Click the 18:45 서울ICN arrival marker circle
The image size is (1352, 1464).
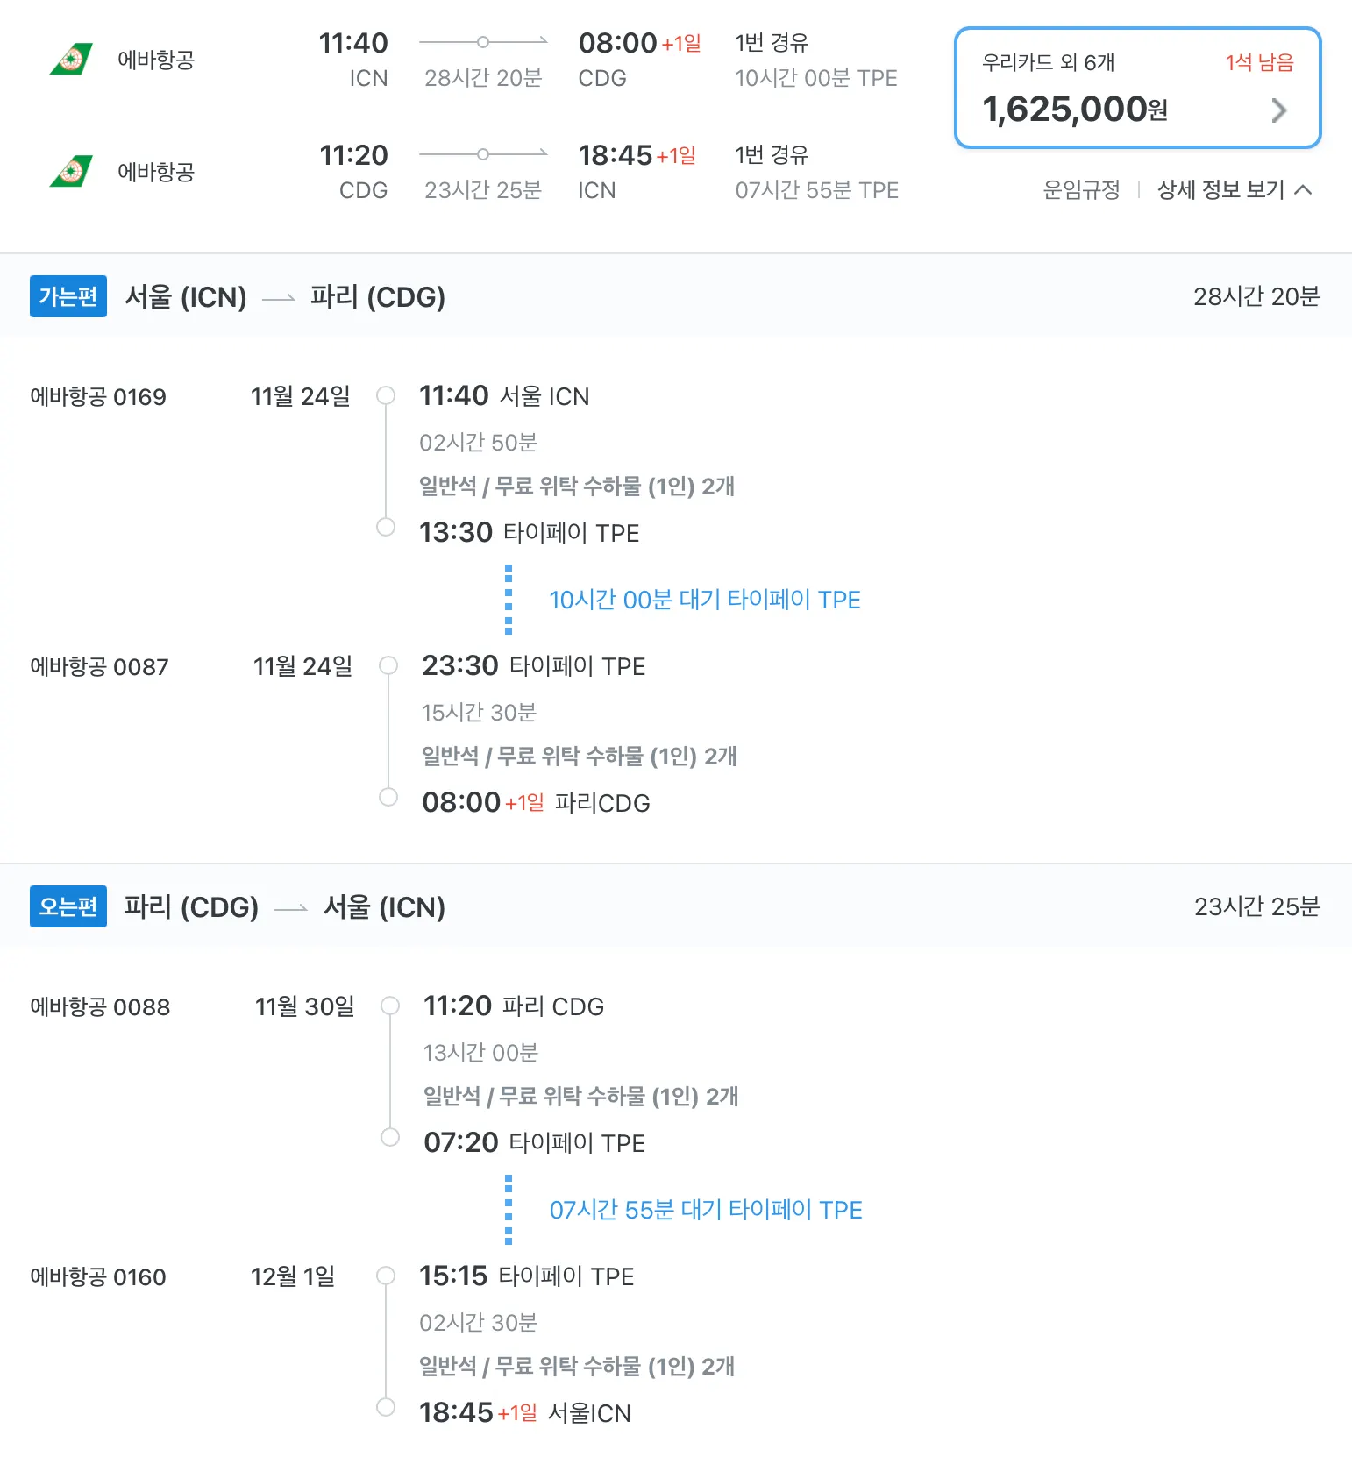pyautogui.click(x=386, y=1407)
